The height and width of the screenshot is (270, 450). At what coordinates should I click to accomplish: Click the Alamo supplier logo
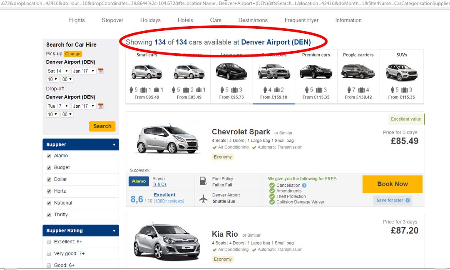coord(139,181)
